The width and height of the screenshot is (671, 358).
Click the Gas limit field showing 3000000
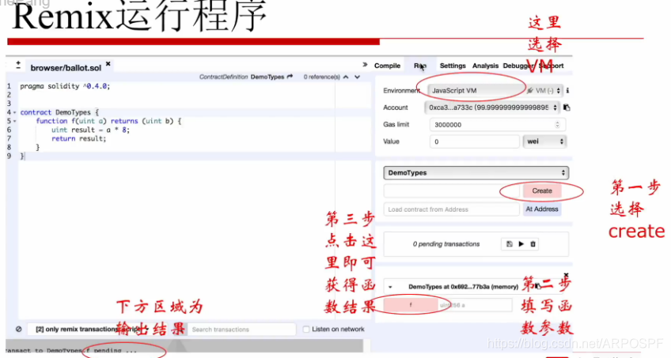496,125
